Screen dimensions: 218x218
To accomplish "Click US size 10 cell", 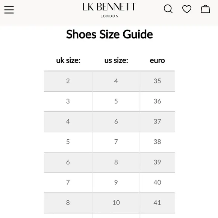I will coord(116,203).
